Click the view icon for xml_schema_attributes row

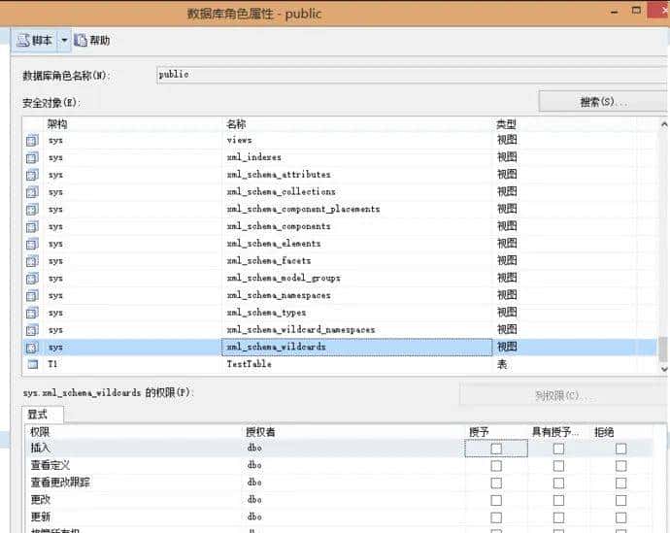point(32,175)
